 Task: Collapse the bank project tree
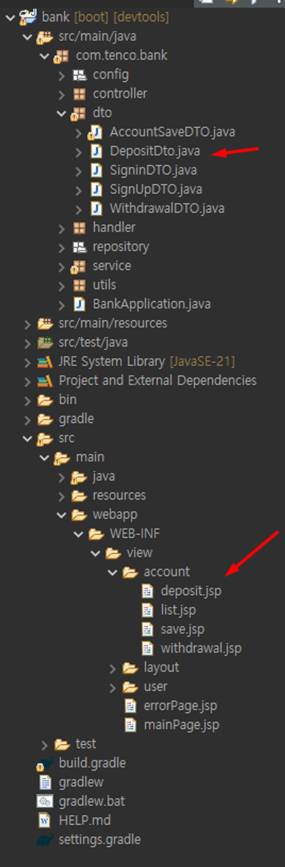coord(10,17)
